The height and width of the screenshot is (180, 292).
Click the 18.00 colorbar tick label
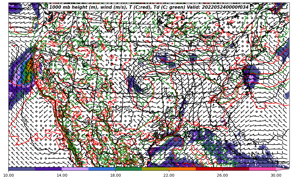pos(115,175)
